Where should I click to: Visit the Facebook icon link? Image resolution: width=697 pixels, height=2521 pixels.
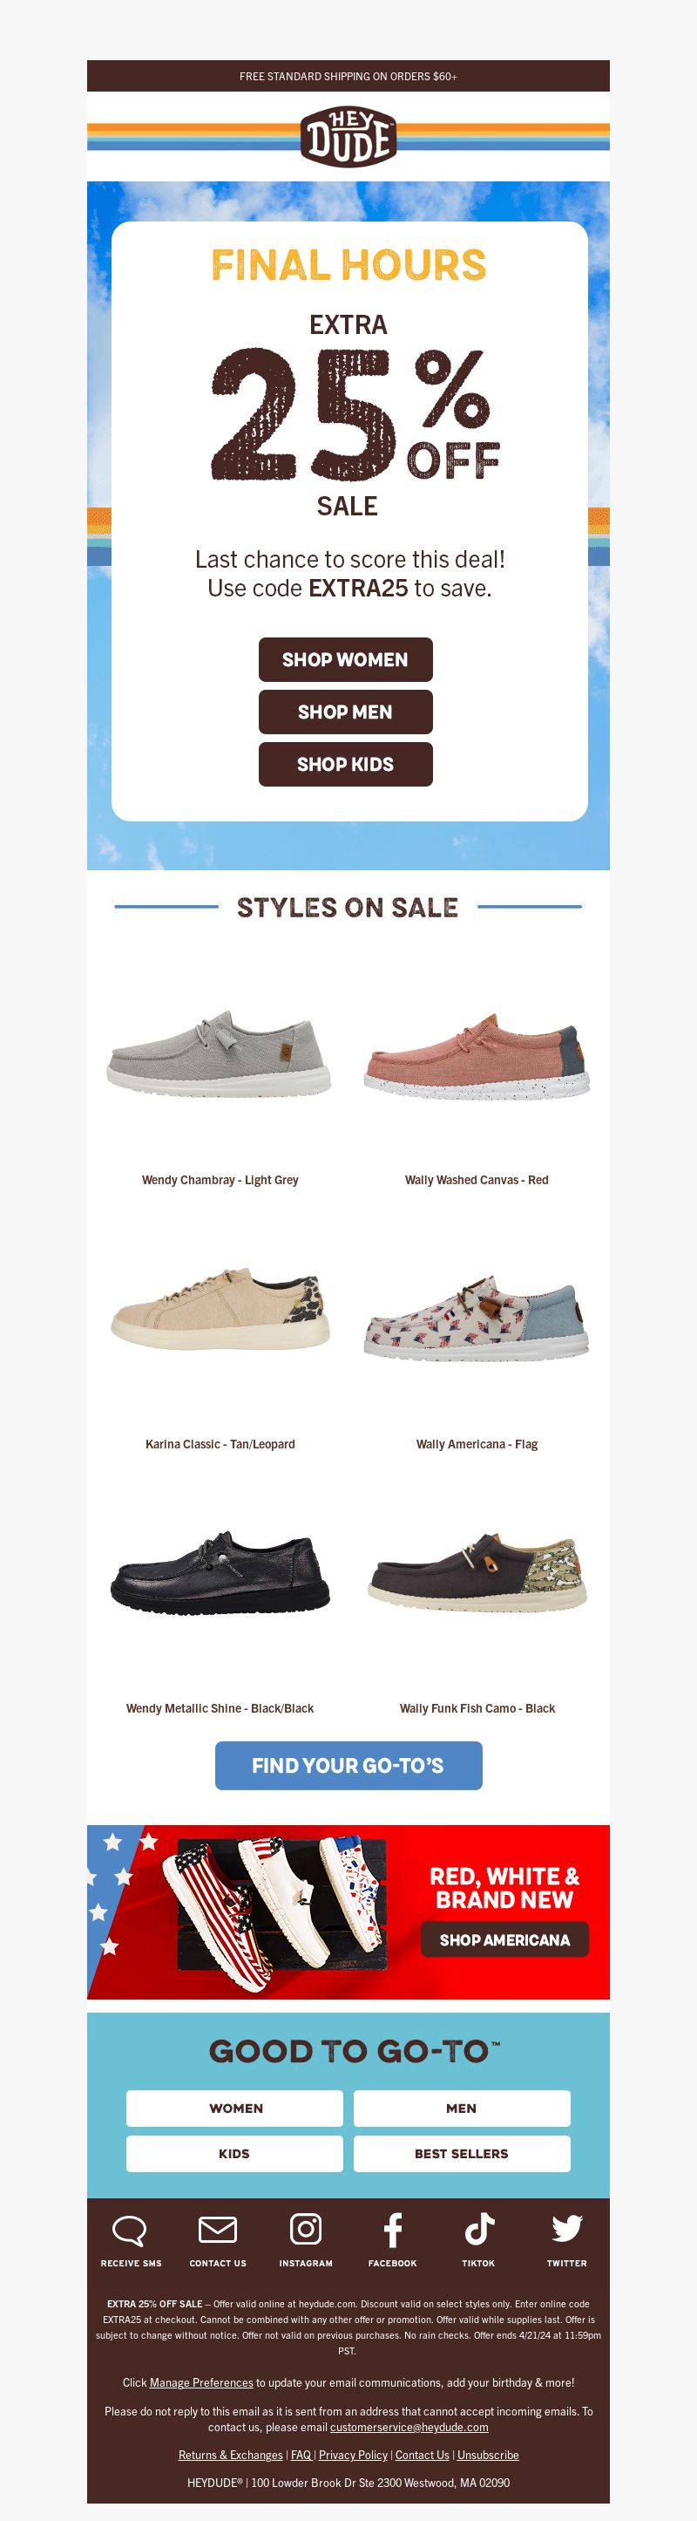click(392, 2230)
